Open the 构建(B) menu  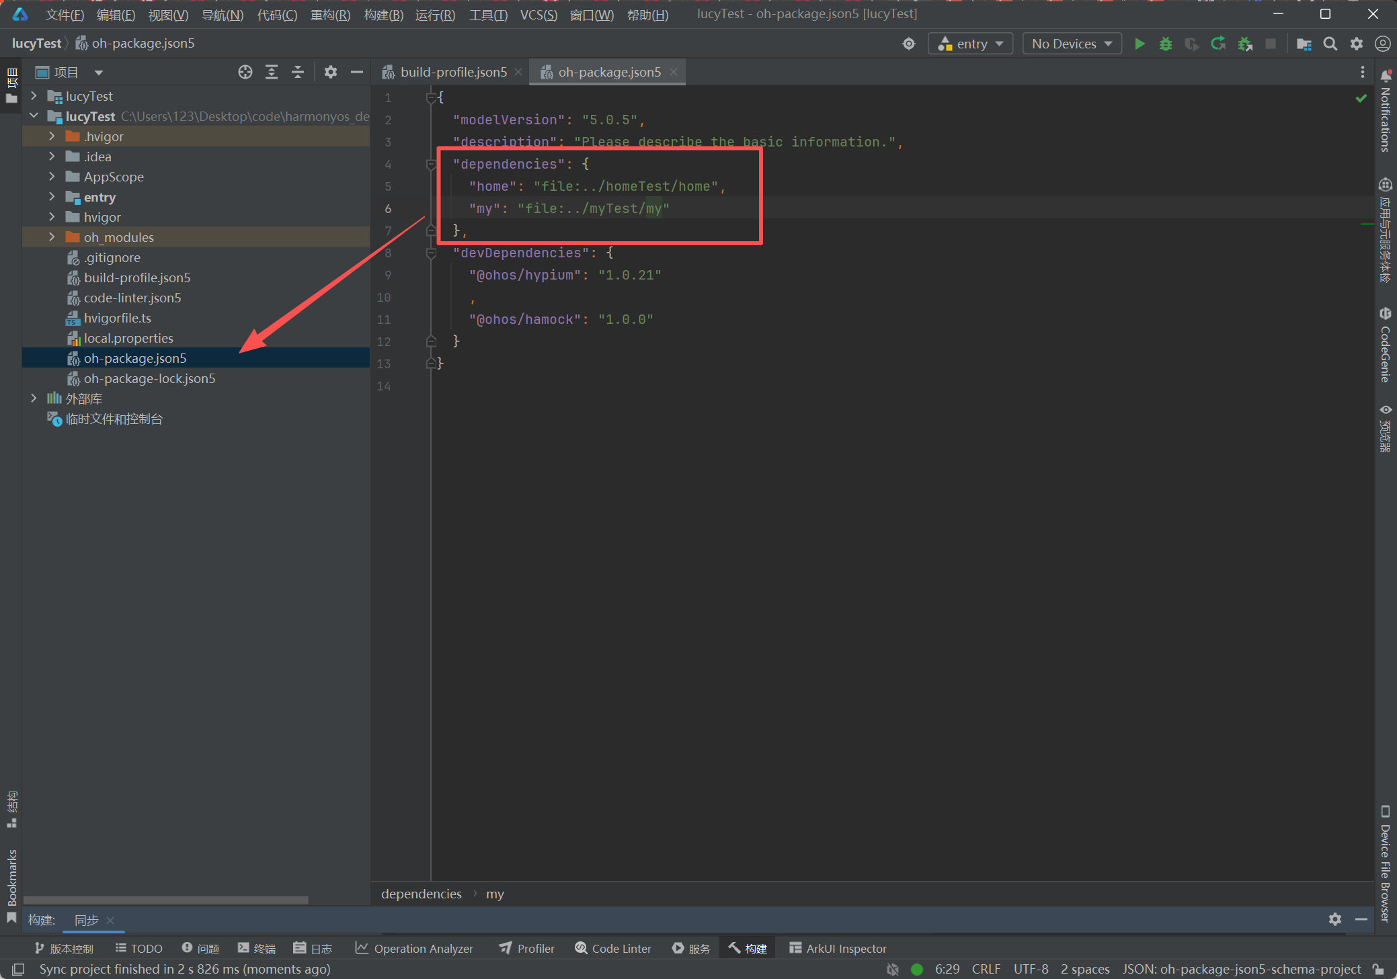383,14
